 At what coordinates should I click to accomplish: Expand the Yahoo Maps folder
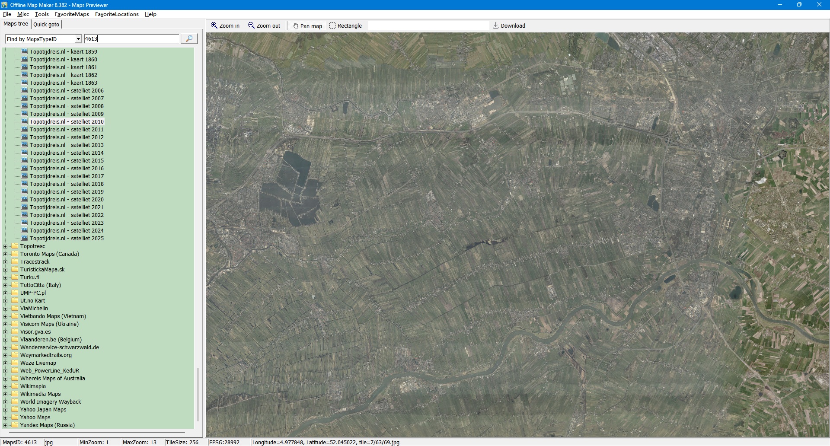[6, 417]
